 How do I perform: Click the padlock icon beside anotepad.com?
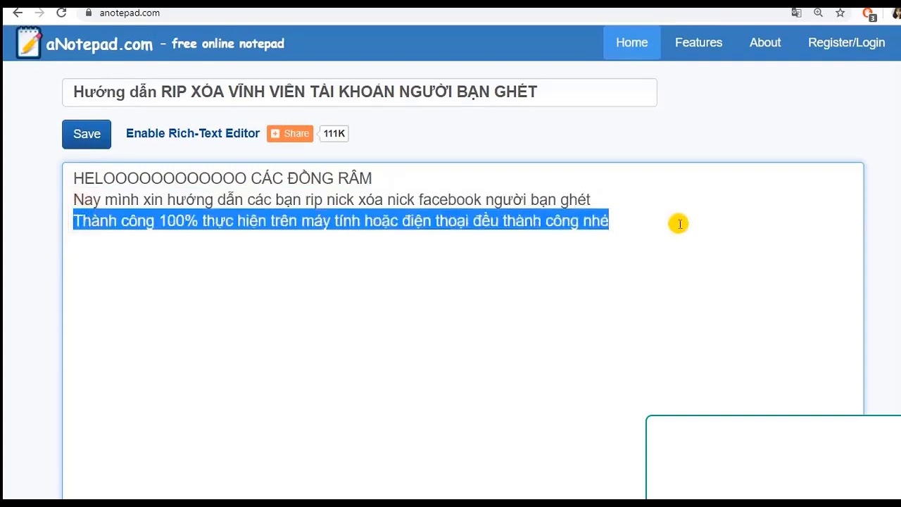pos(89,13)
